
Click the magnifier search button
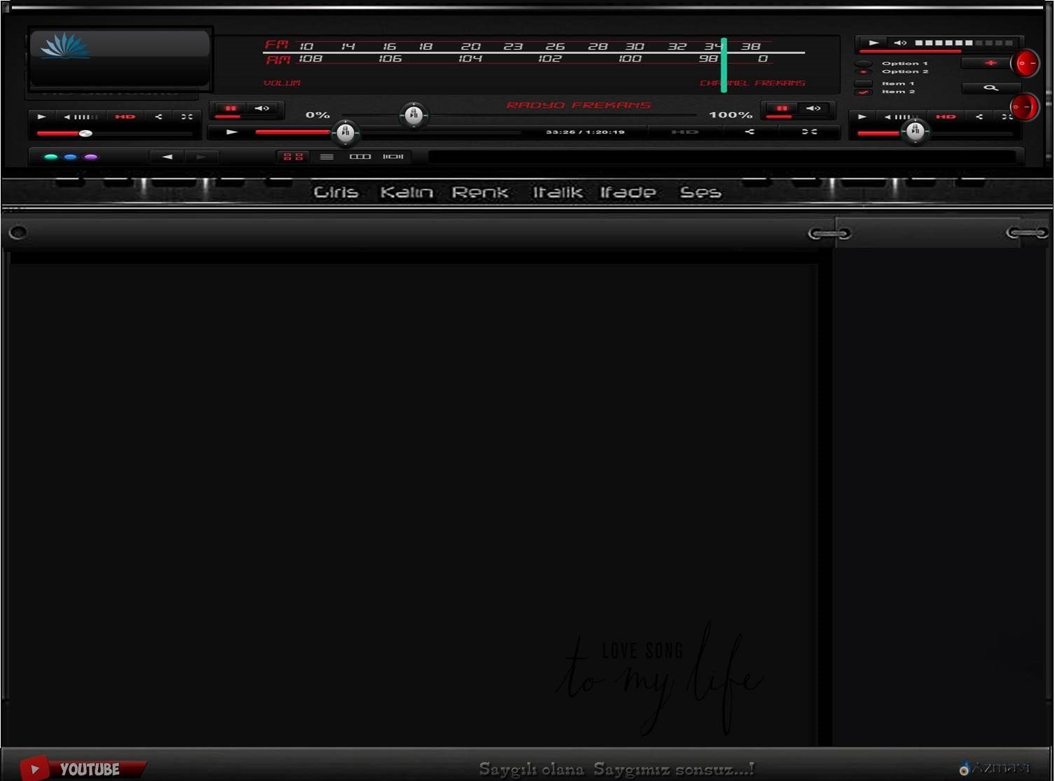click(990, 88)
